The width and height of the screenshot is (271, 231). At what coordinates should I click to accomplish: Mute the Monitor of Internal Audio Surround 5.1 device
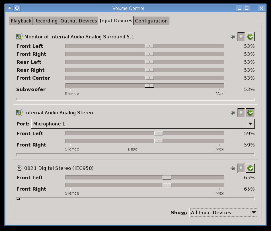pos(233,37)
